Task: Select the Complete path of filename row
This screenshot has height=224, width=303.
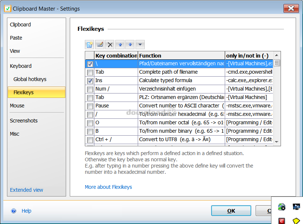Action: point(179,72)
